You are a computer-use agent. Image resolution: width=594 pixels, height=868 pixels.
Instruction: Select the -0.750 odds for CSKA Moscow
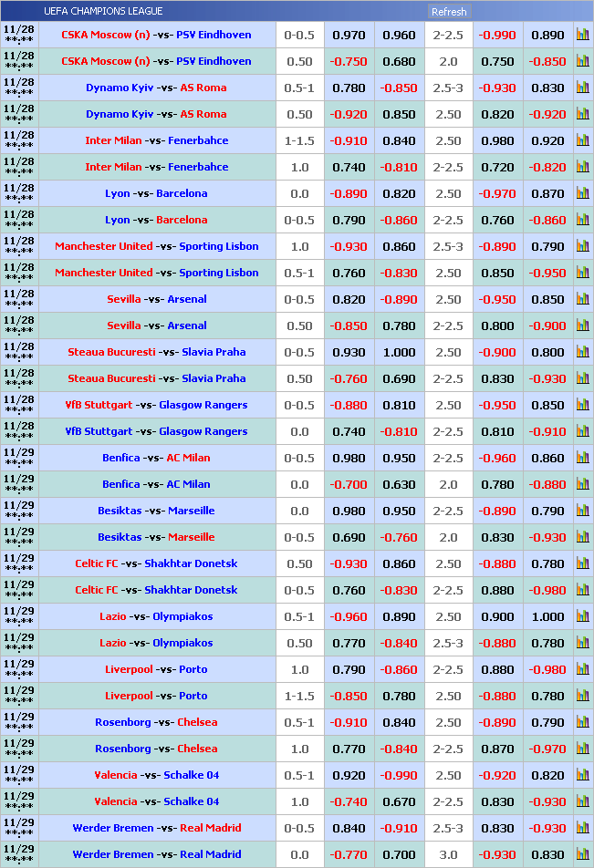349,62
